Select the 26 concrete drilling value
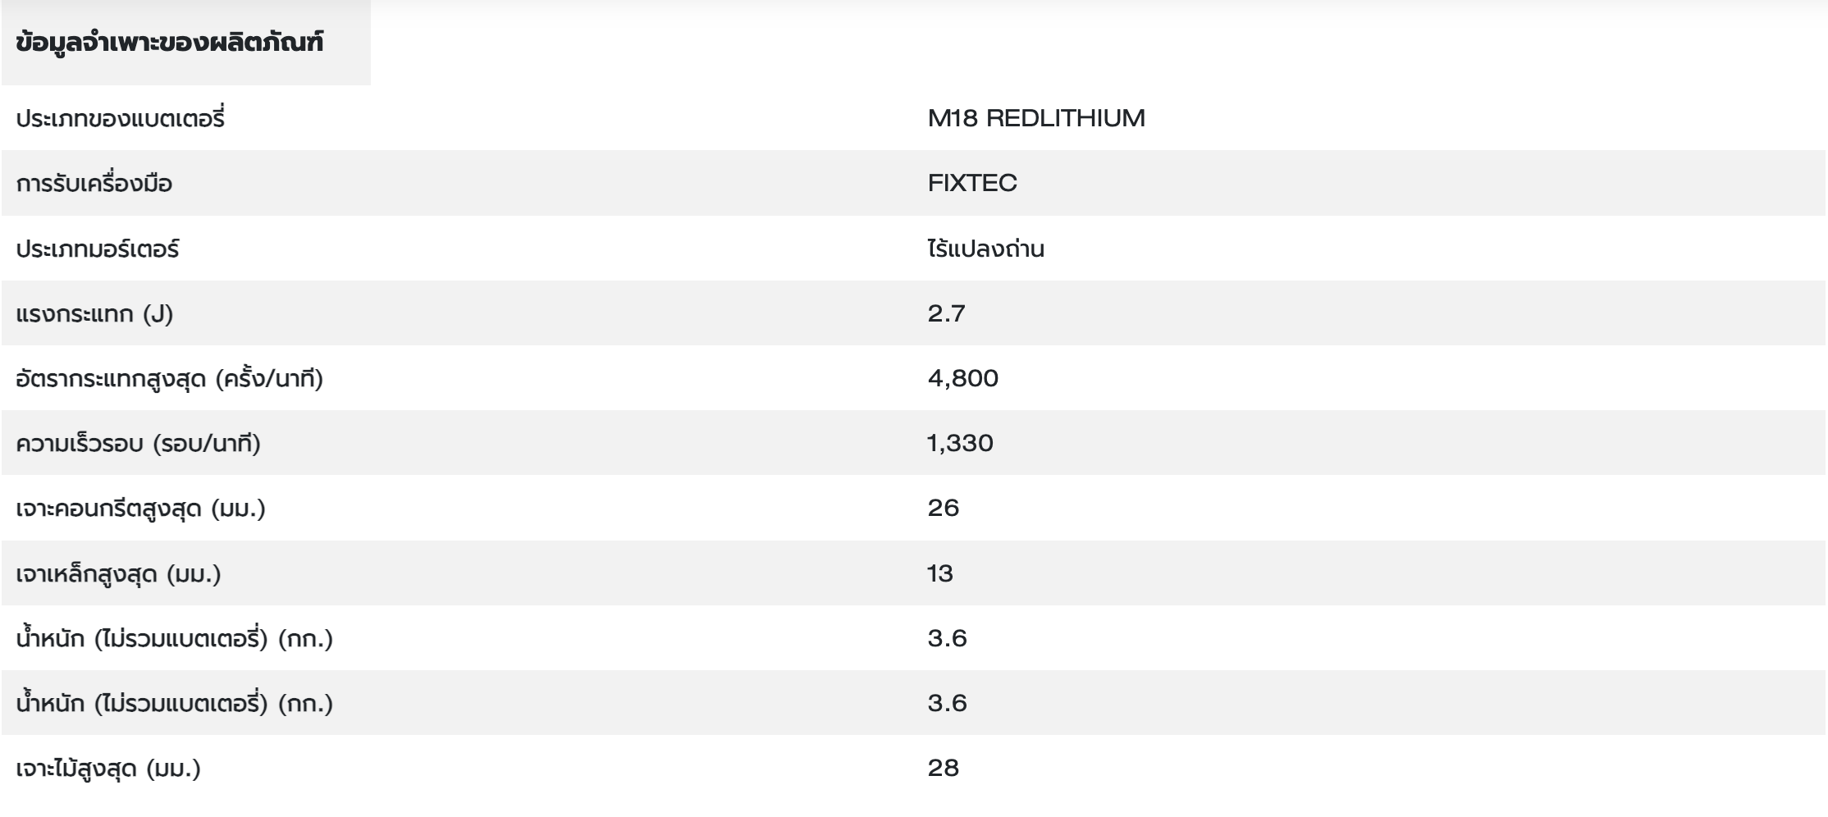The height and width of the screenshot is (817, 1828). pyautogui.click(x=943, y=509)
